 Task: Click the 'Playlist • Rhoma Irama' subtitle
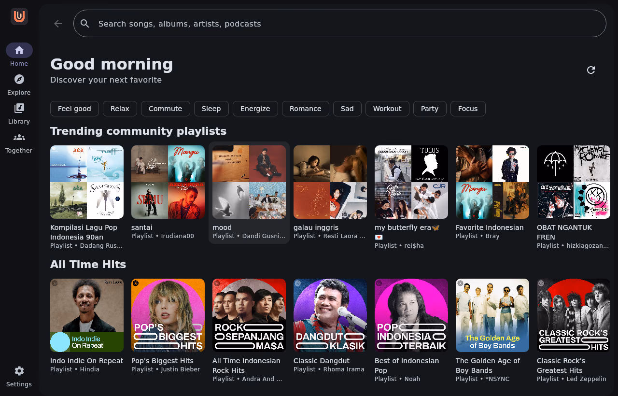329,369
